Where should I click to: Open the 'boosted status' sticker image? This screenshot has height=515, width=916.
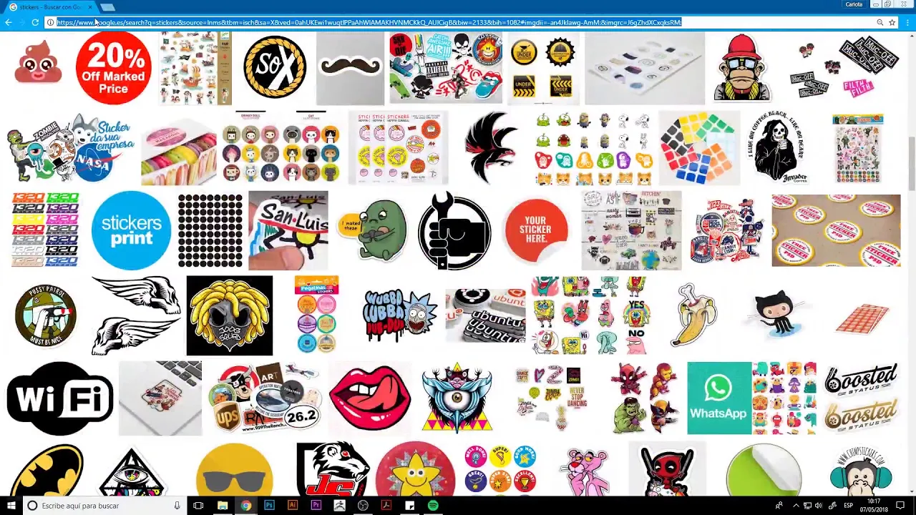point(862,398)
